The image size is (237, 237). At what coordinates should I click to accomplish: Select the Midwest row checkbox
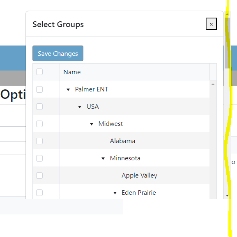(x=39, y=124)
